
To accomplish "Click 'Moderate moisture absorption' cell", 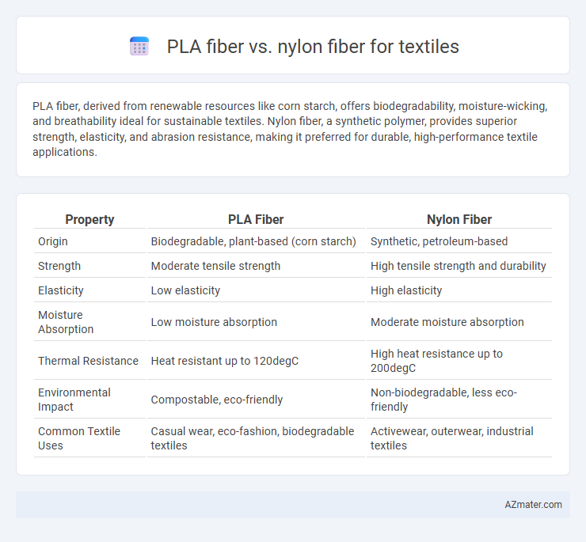I will pos(447,322).
